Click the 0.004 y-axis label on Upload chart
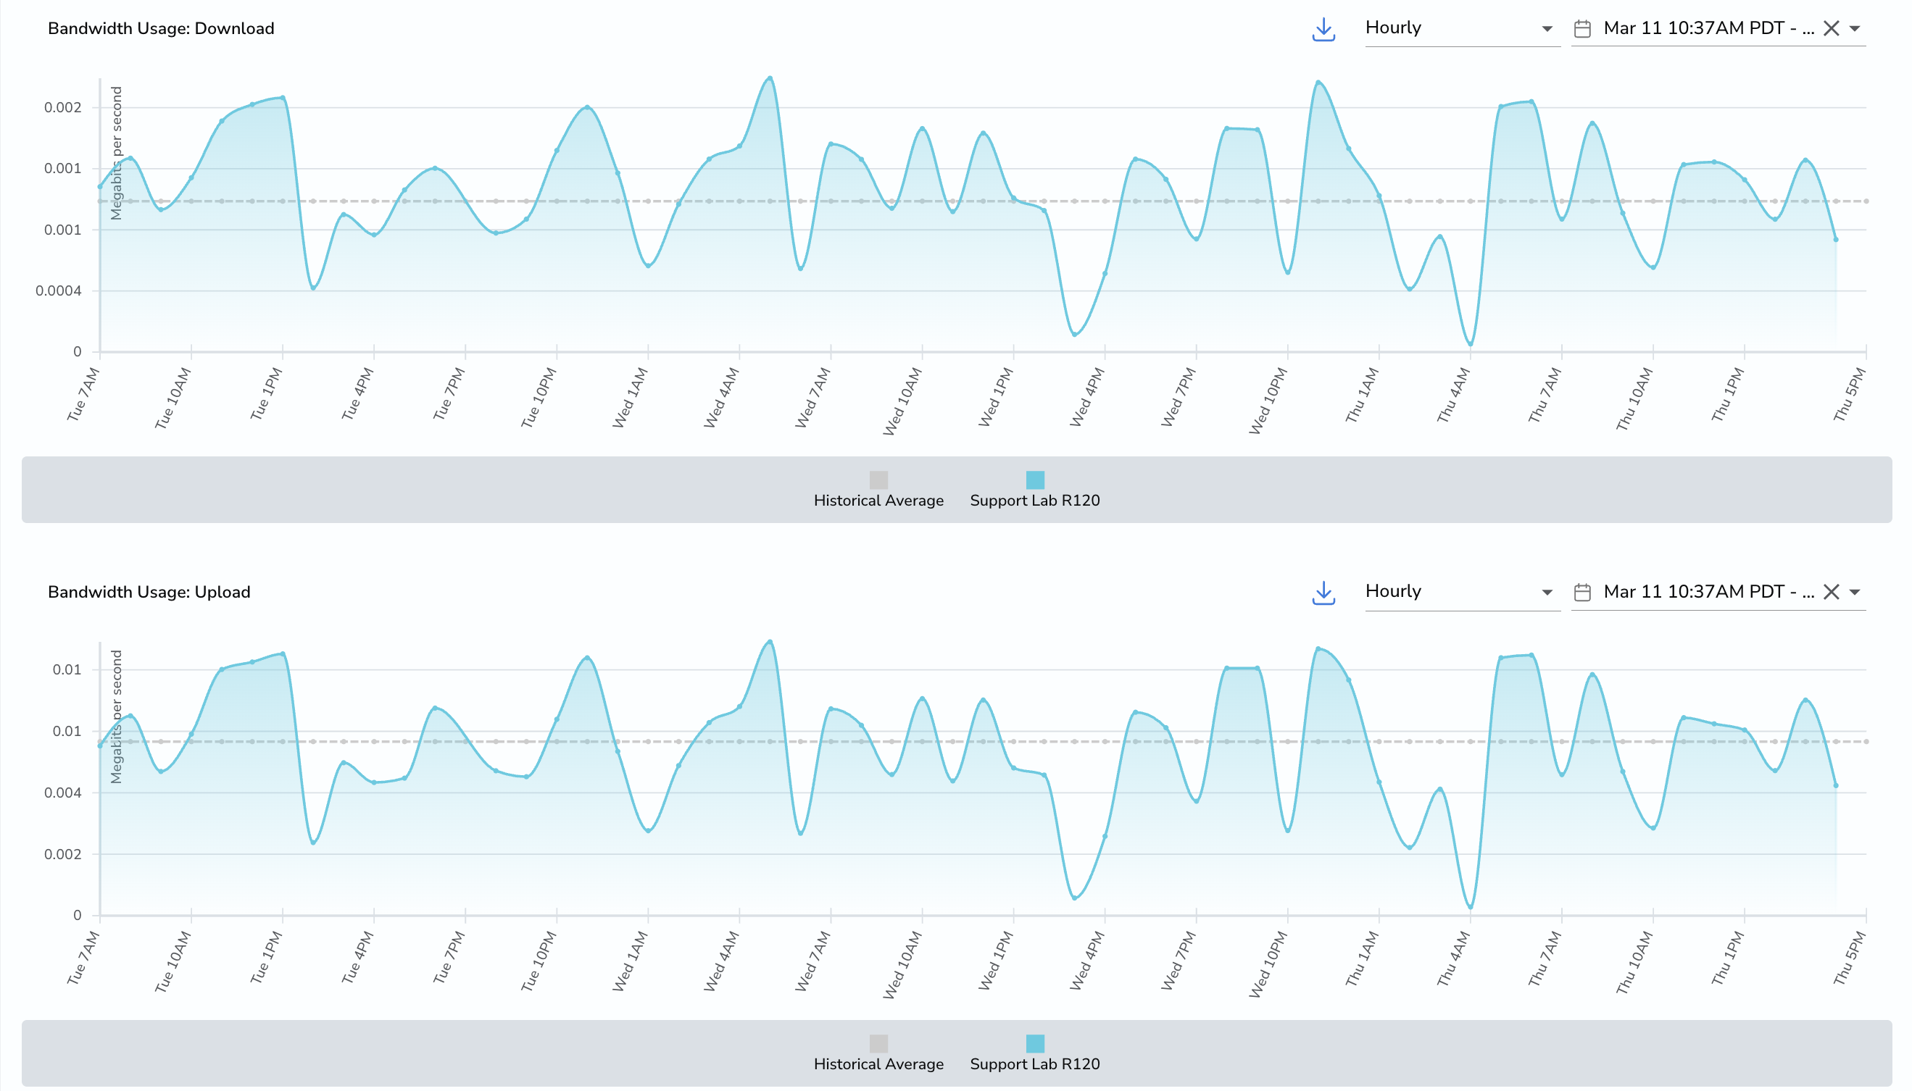Image resolution: width=1912 pixels, height=1091 pixels. point(62,793)
